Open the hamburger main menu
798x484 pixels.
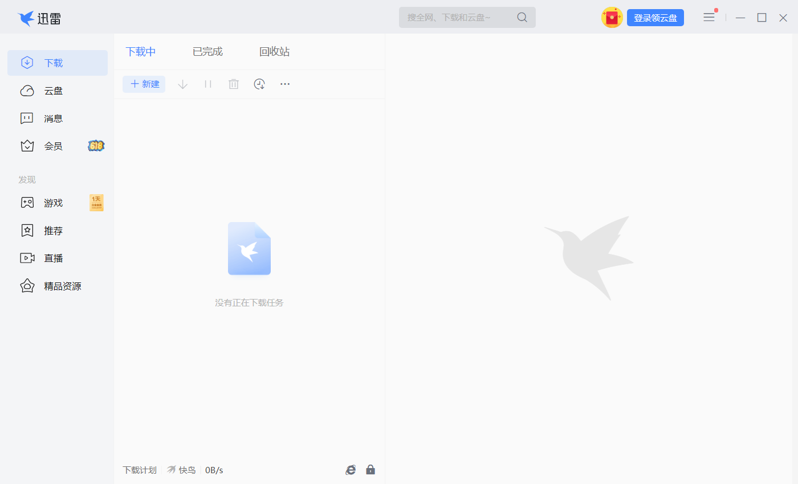point(709,17)
